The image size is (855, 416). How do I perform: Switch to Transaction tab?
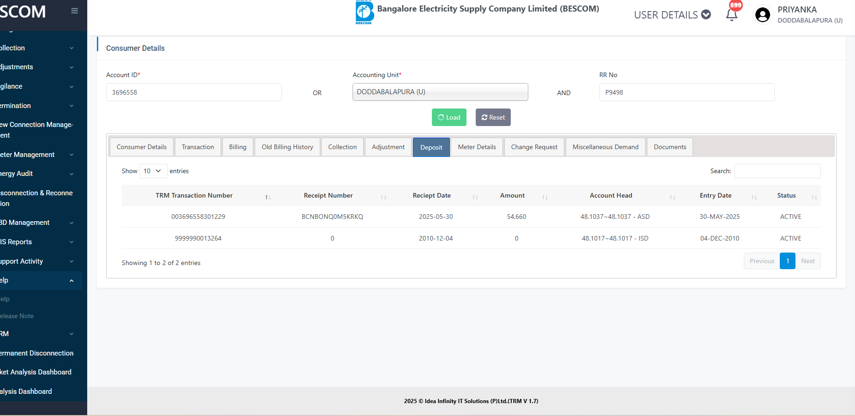tap(198, 147)
